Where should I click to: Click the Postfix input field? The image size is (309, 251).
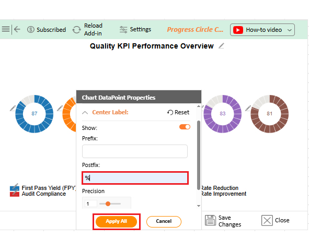tap(135, 178)
